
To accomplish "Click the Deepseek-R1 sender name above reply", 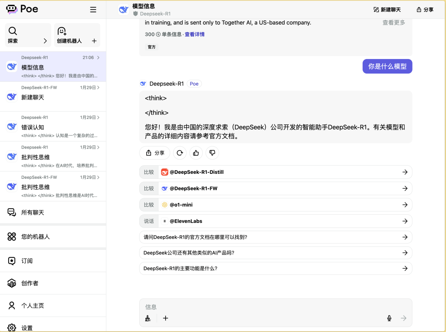I will click(166, 84).
